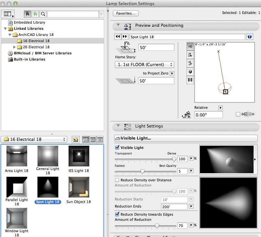Click the Preview and Positioning panel icon

tap(128, 26)
